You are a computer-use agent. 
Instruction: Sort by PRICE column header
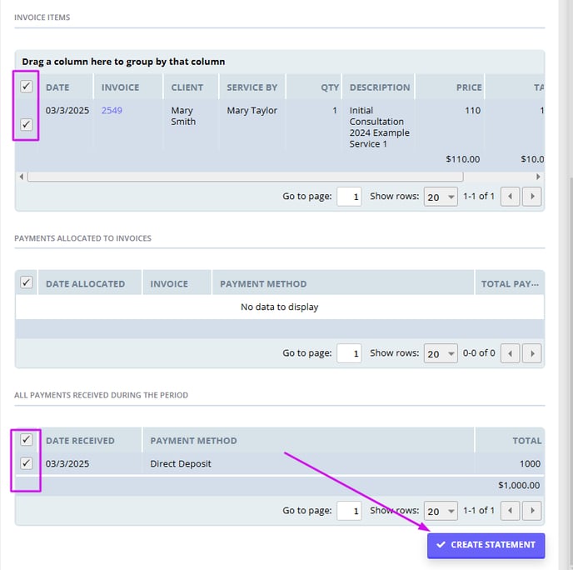tap(450, 87)
